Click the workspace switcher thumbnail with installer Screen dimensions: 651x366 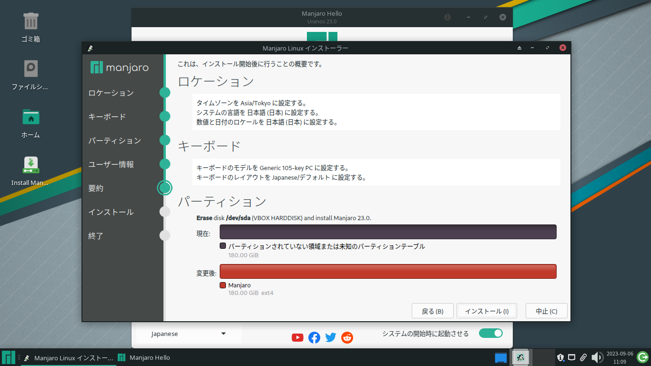point(520,357)
